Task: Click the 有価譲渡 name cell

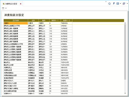Action: 33,78
